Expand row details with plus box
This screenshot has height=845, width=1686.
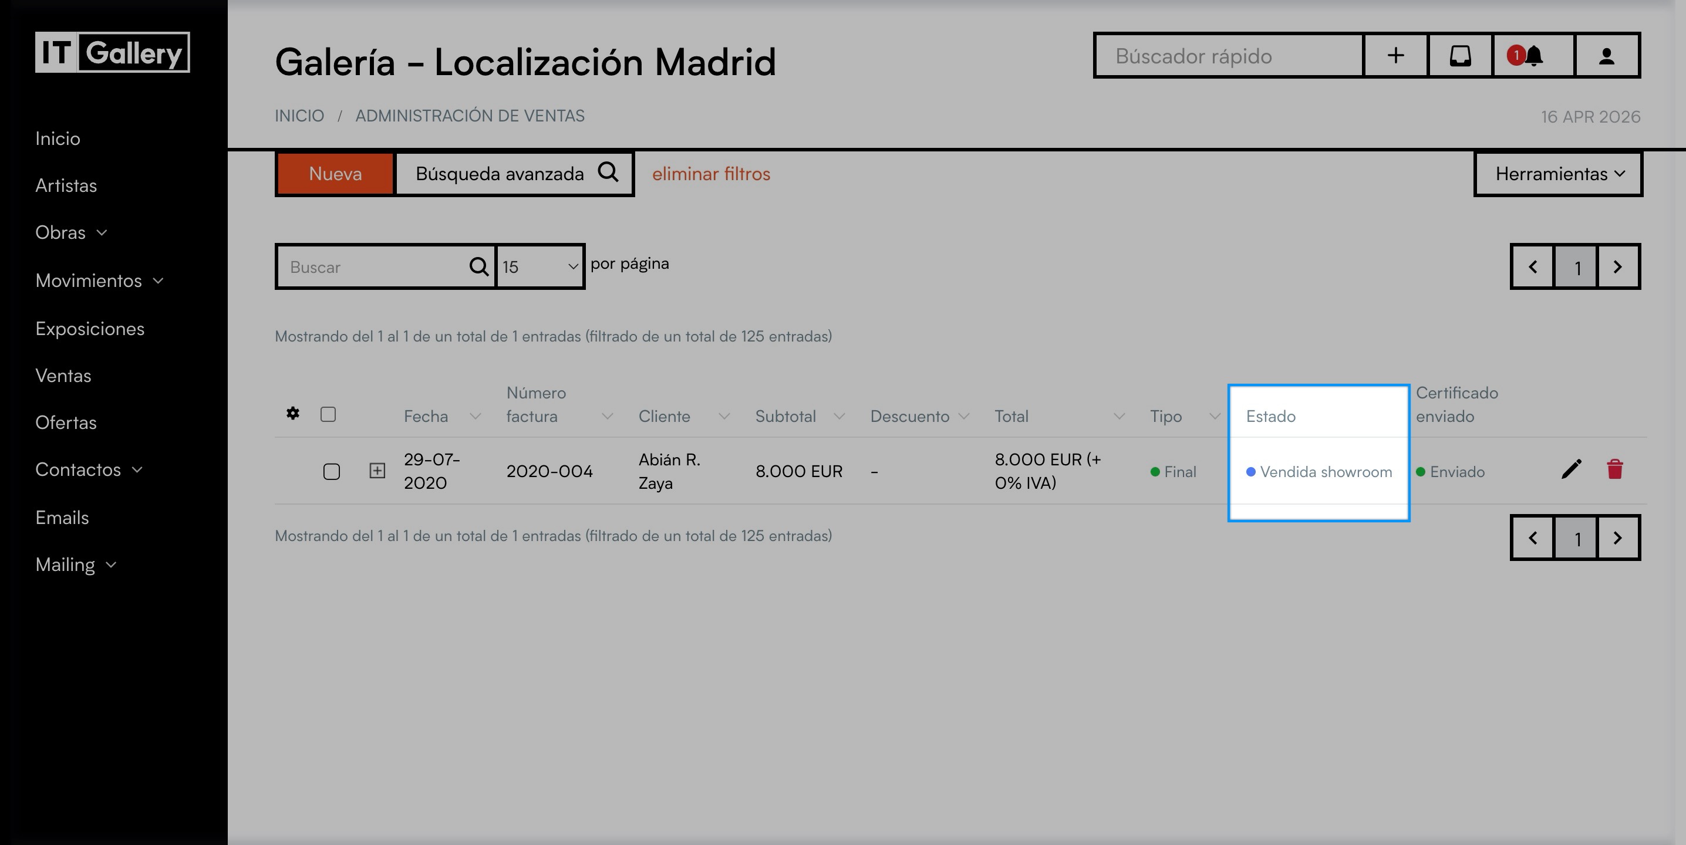click(x=377, y=471)
